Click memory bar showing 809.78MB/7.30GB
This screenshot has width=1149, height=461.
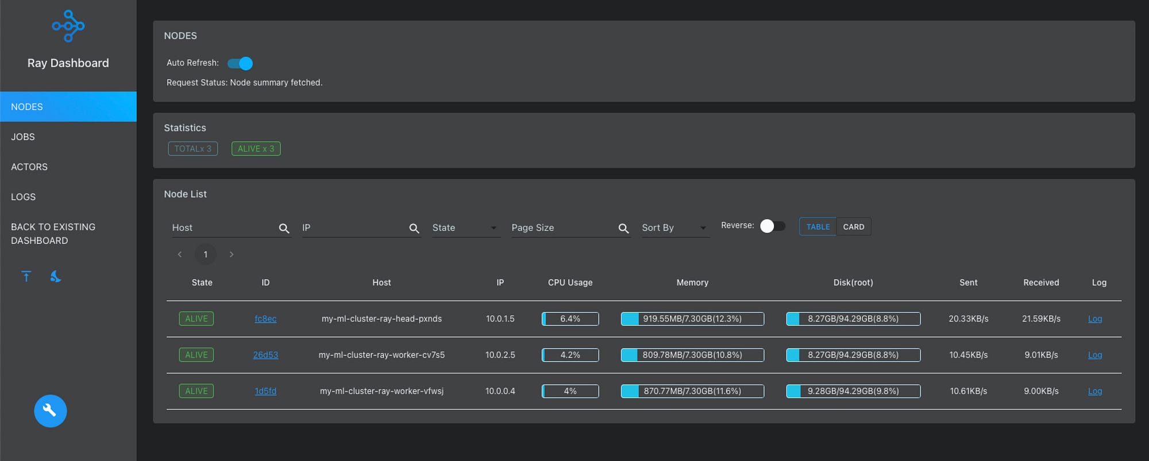pyautogui.click(x=692, y=355)
